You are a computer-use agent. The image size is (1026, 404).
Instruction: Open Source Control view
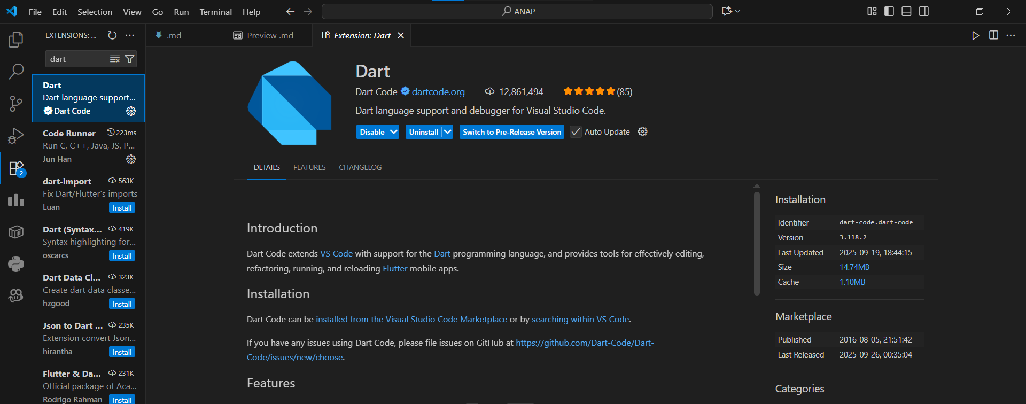pyautogui.click(x=16, y=103)
